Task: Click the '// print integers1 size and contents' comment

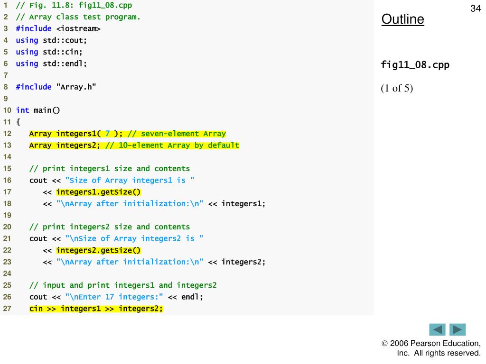Action: [110, 169]
